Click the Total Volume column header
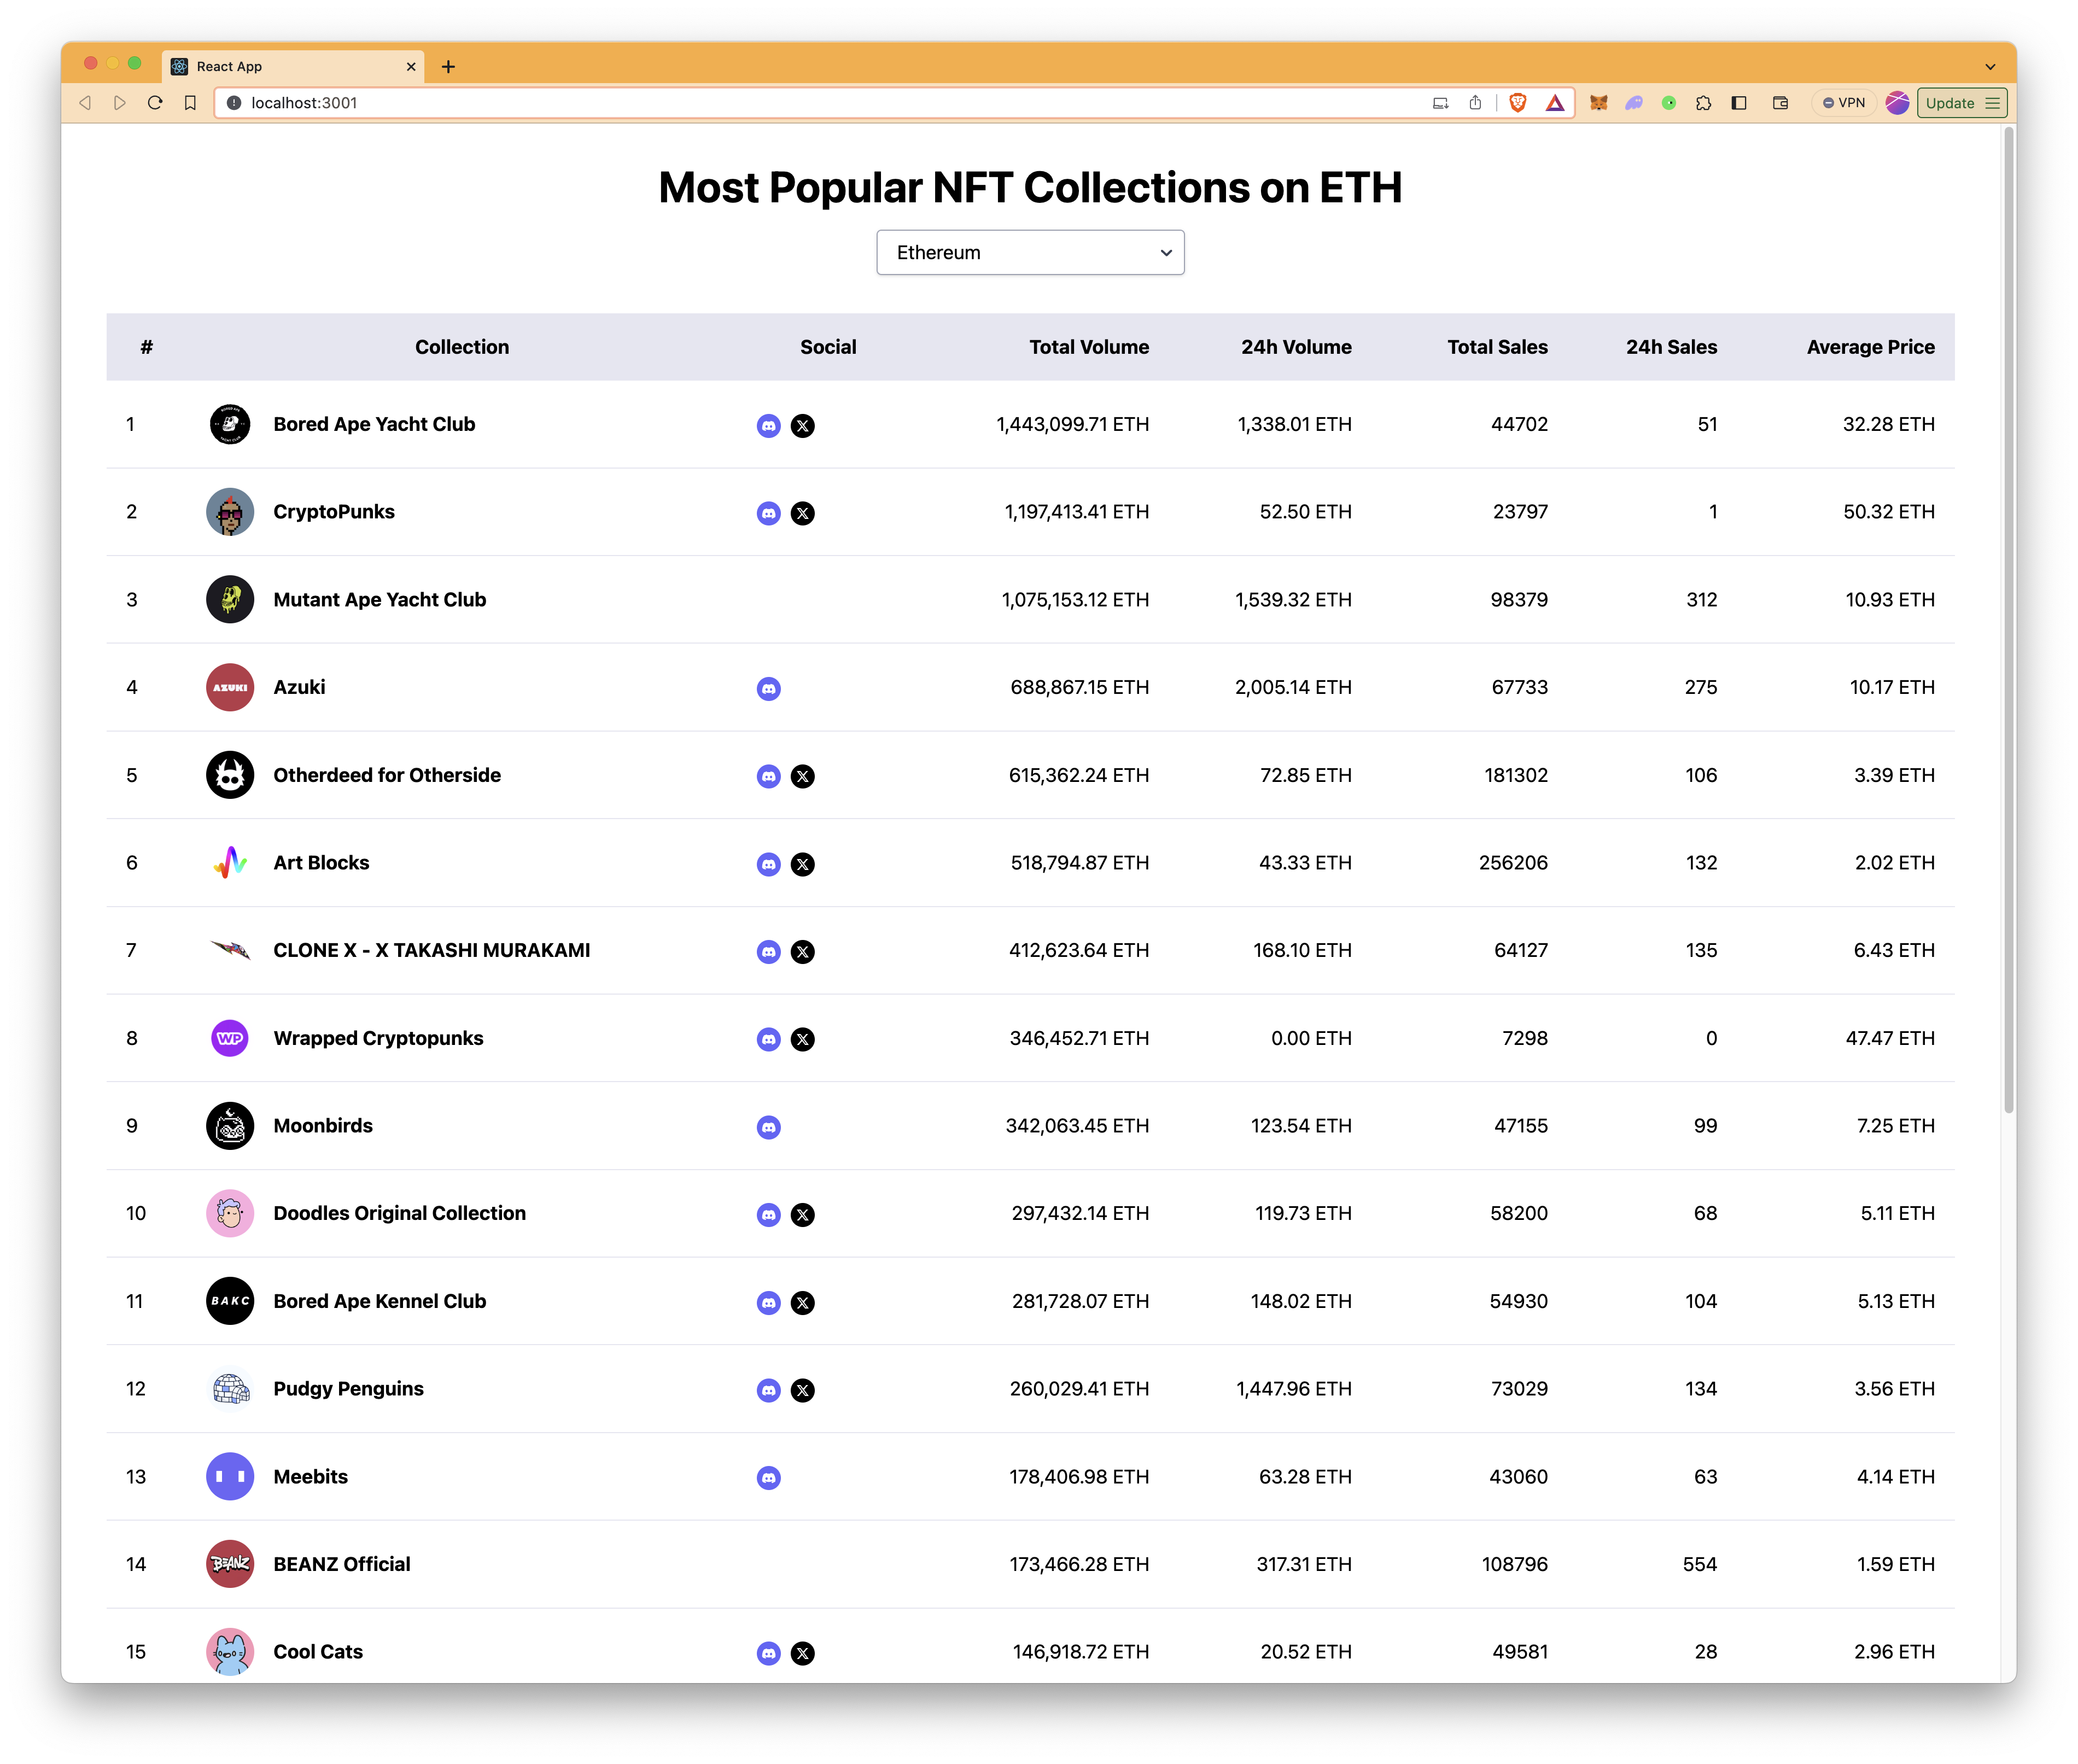The height and width of the screenshot is (1764, 2078). pyautogui.click(x=1089, y=347)
